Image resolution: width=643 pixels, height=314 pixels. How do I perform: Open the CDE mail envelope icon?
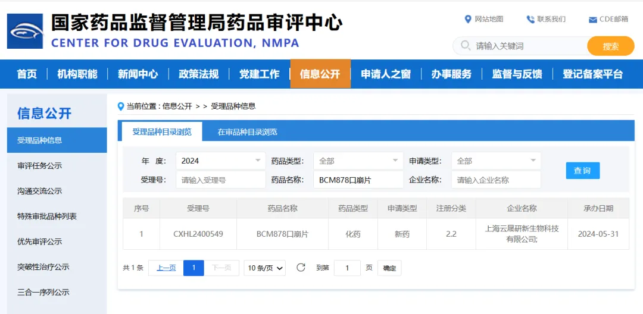point(592,20)
